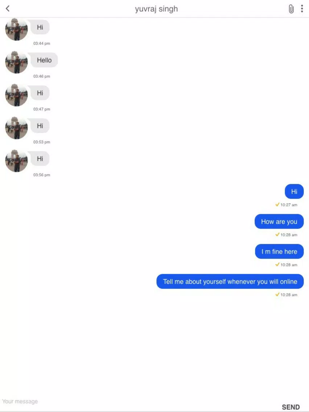The height and width of the screenshot is (412, 309).
Task: Focus the Your message input field
Action: pos(137,401)
